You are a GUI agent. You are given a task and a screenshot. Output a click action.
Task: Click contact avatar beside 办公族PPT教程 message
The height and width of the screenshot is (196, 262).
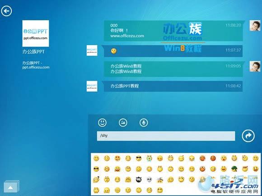pyautogui.click(x=92, y=86)
